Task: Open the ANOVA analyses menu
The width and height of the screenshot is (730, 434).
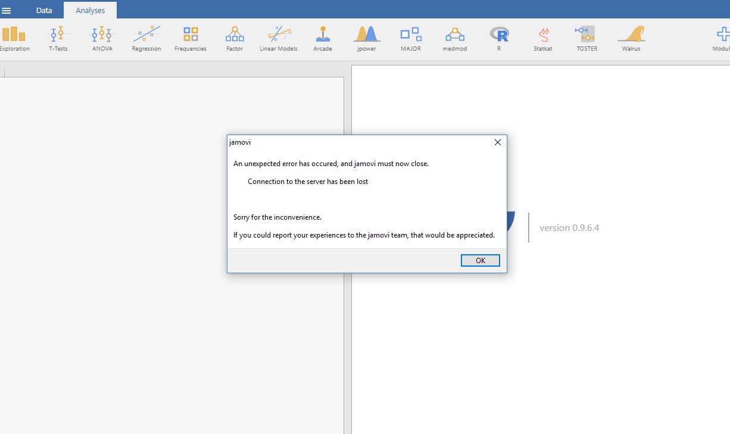Action: [102, 39]
